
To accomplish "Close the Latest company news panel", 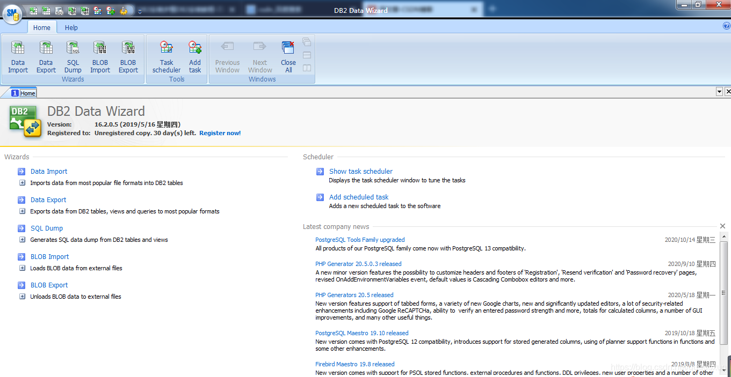I will tap(722, 226).
